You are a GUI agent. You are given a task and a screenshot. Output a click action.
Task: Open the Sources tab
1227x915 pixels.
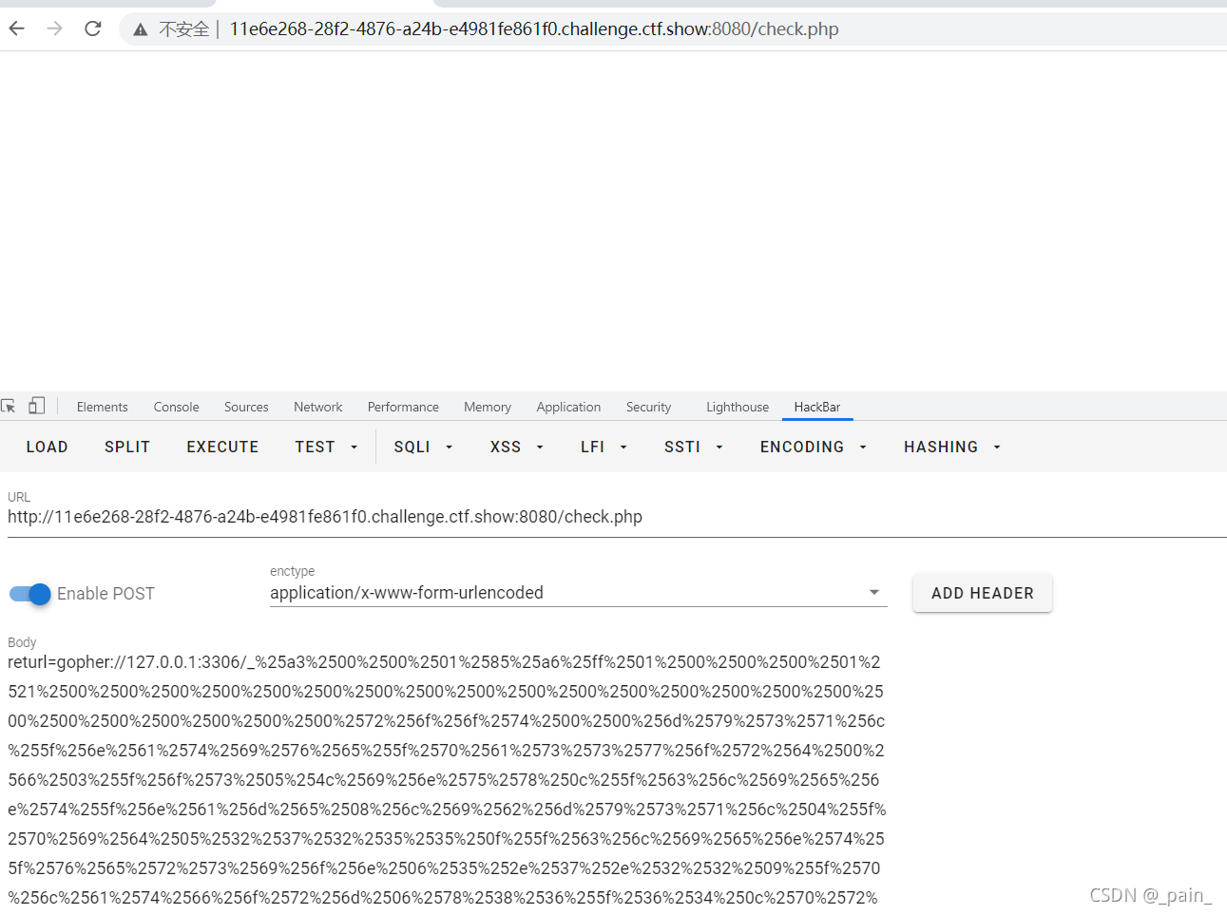[246, 407]
